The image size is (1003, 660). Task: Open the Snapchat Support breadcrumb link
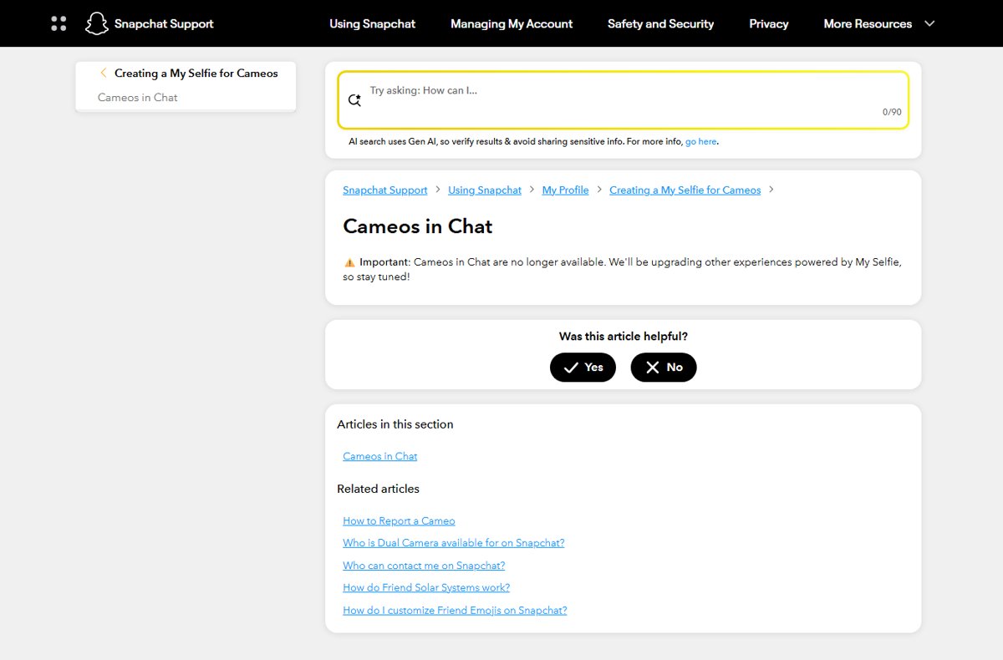[x=384, y=190]
